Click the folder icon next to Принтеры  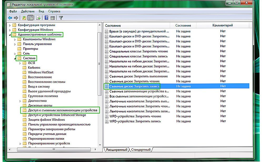(x=19, y=49)
